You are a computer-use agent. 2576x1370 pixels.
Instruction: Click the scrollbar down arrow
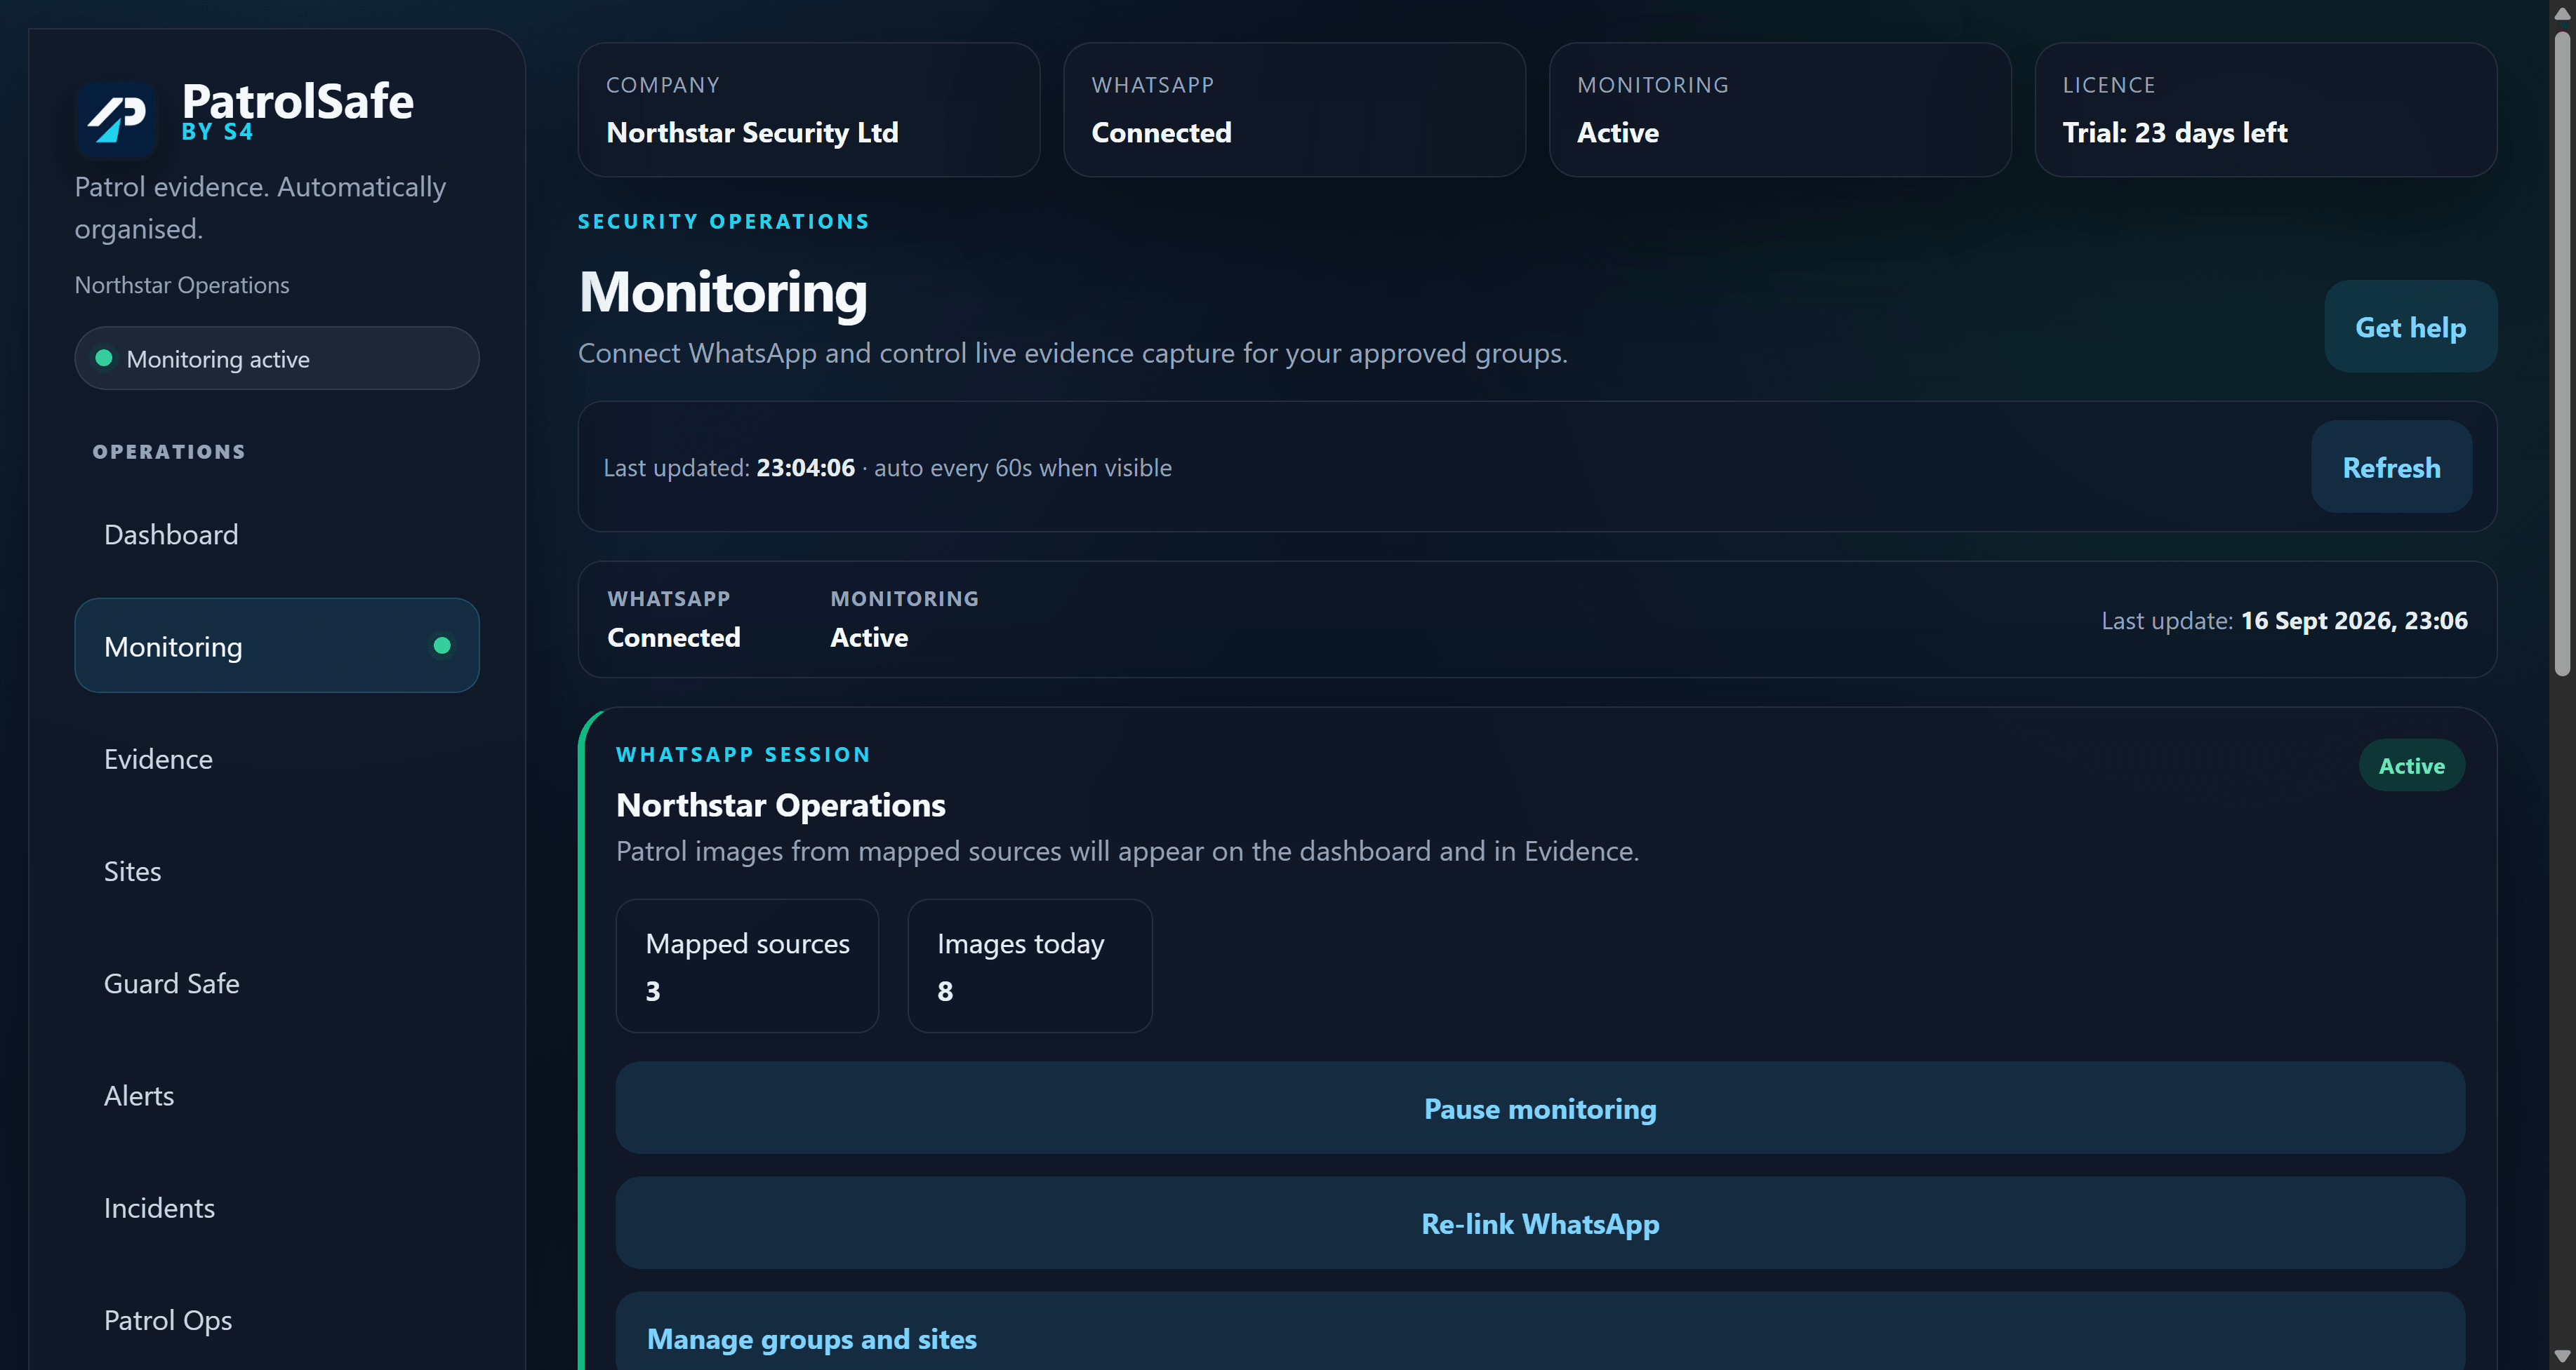tap(2562, 1356)
